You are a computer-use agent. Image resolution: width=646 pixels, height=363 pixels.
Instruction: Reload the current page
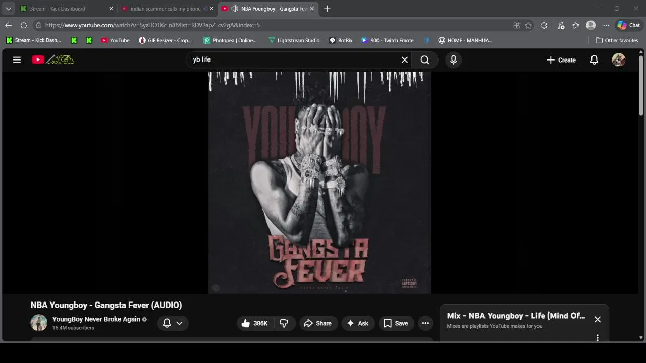(23, 25)
